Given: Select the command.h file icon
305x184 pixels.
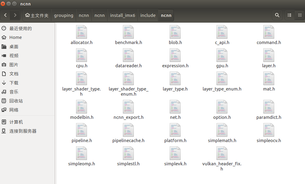Looking at the screenshot, I should (x=269, y=32).
